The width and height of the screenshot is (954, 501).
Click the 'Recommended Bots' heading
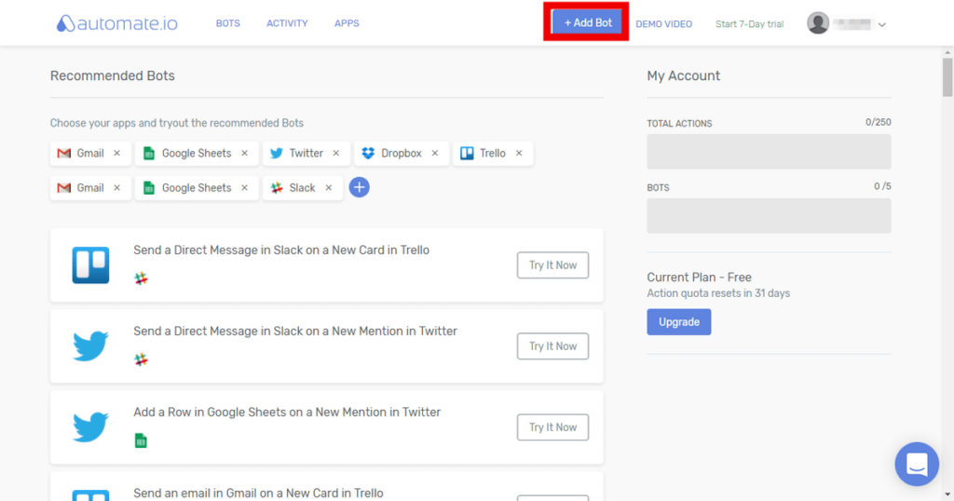(x=112, y=76)
